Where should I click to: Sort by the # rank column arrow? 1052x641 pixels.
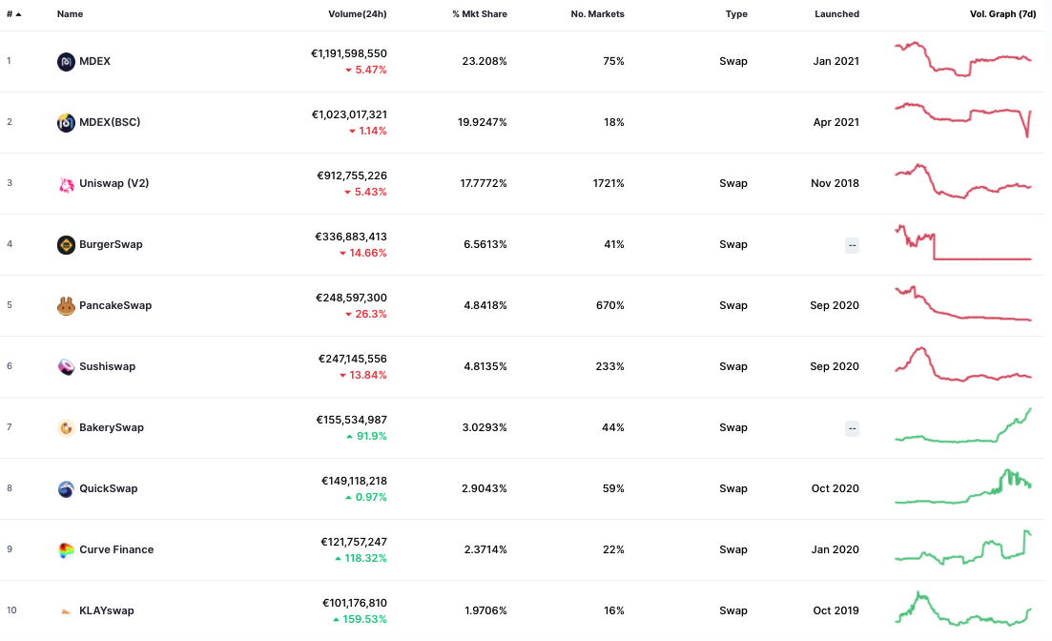click(19, 14)
